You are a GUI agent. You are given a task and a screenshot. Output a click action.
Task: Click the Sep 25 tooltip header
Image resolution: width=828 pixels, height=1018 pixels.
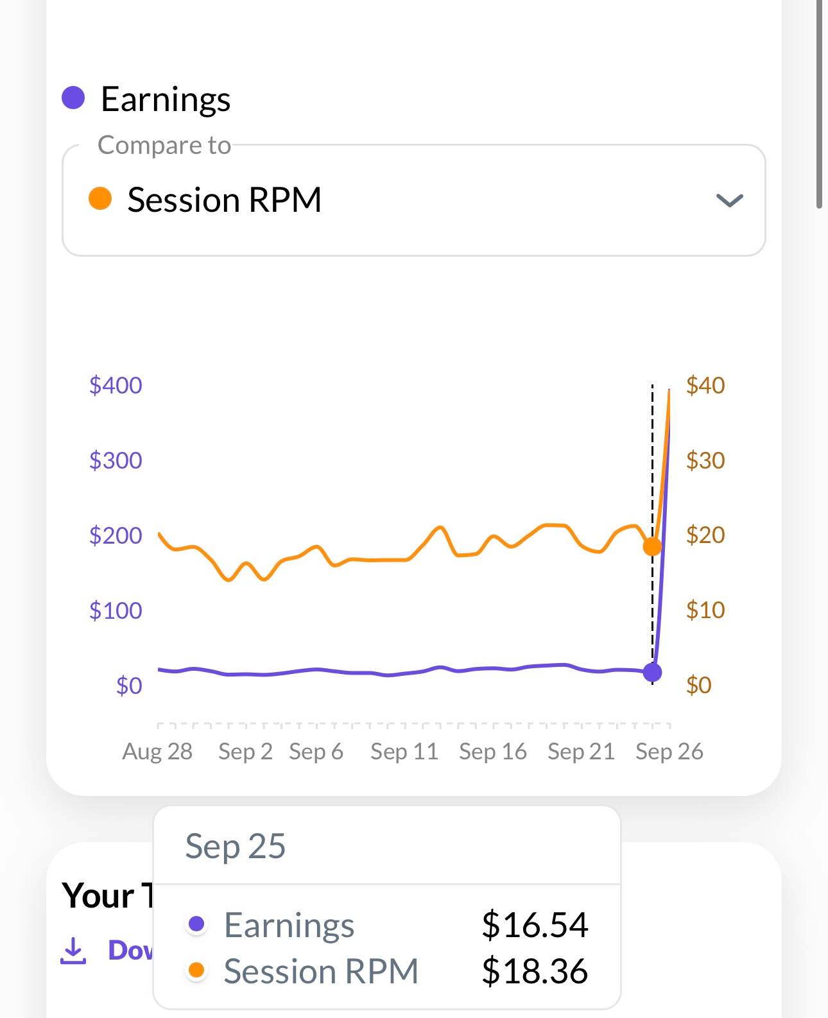235,846
